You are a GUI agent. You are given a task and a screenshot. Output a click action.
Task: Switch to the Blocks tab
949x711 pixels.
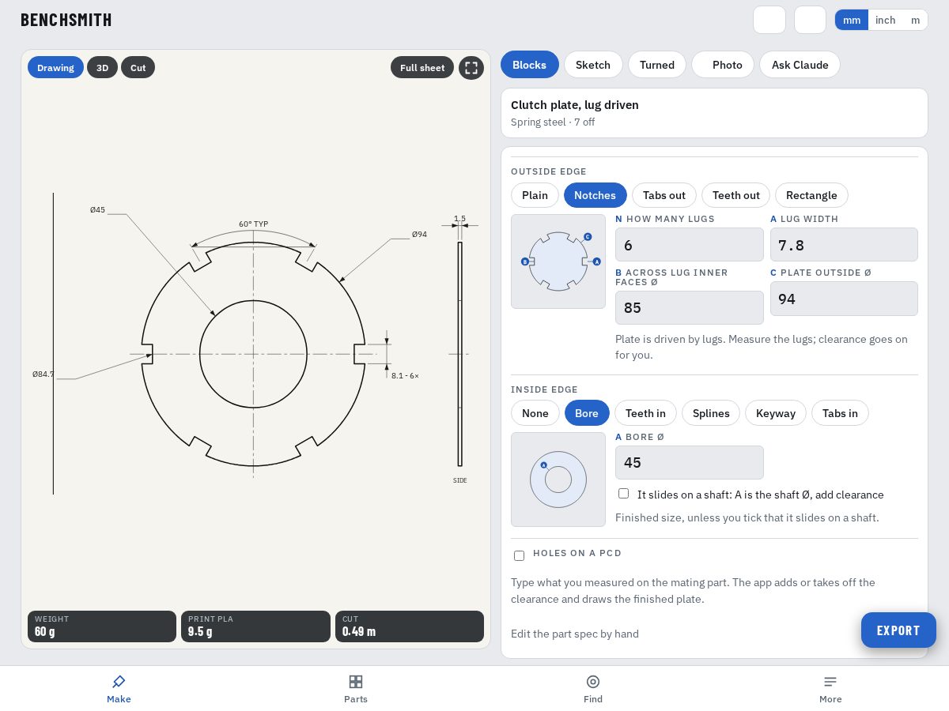tap(530, 65)
